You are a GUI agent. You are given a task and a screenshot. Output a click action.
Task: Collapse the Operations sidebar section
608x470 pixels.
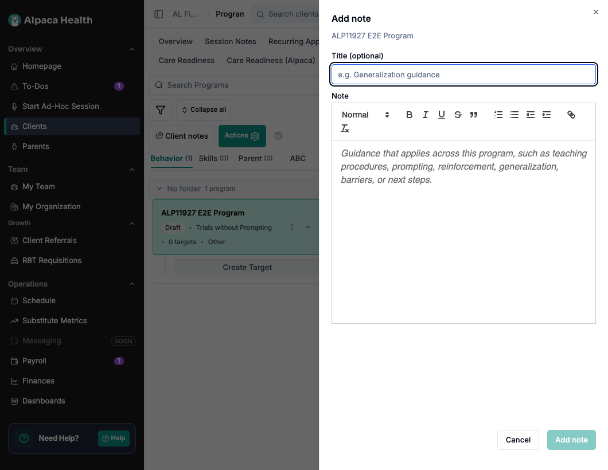point(132,284)
